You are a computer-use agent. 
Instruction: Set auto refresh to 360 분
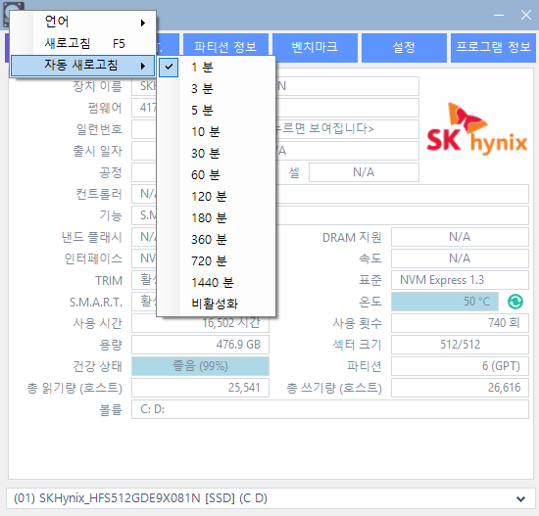[216, 240]
